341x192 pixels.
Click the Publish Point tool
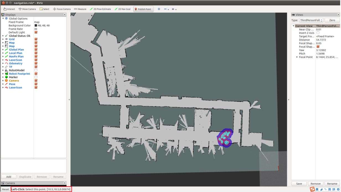pyautogui.click(x=143, y=9)
